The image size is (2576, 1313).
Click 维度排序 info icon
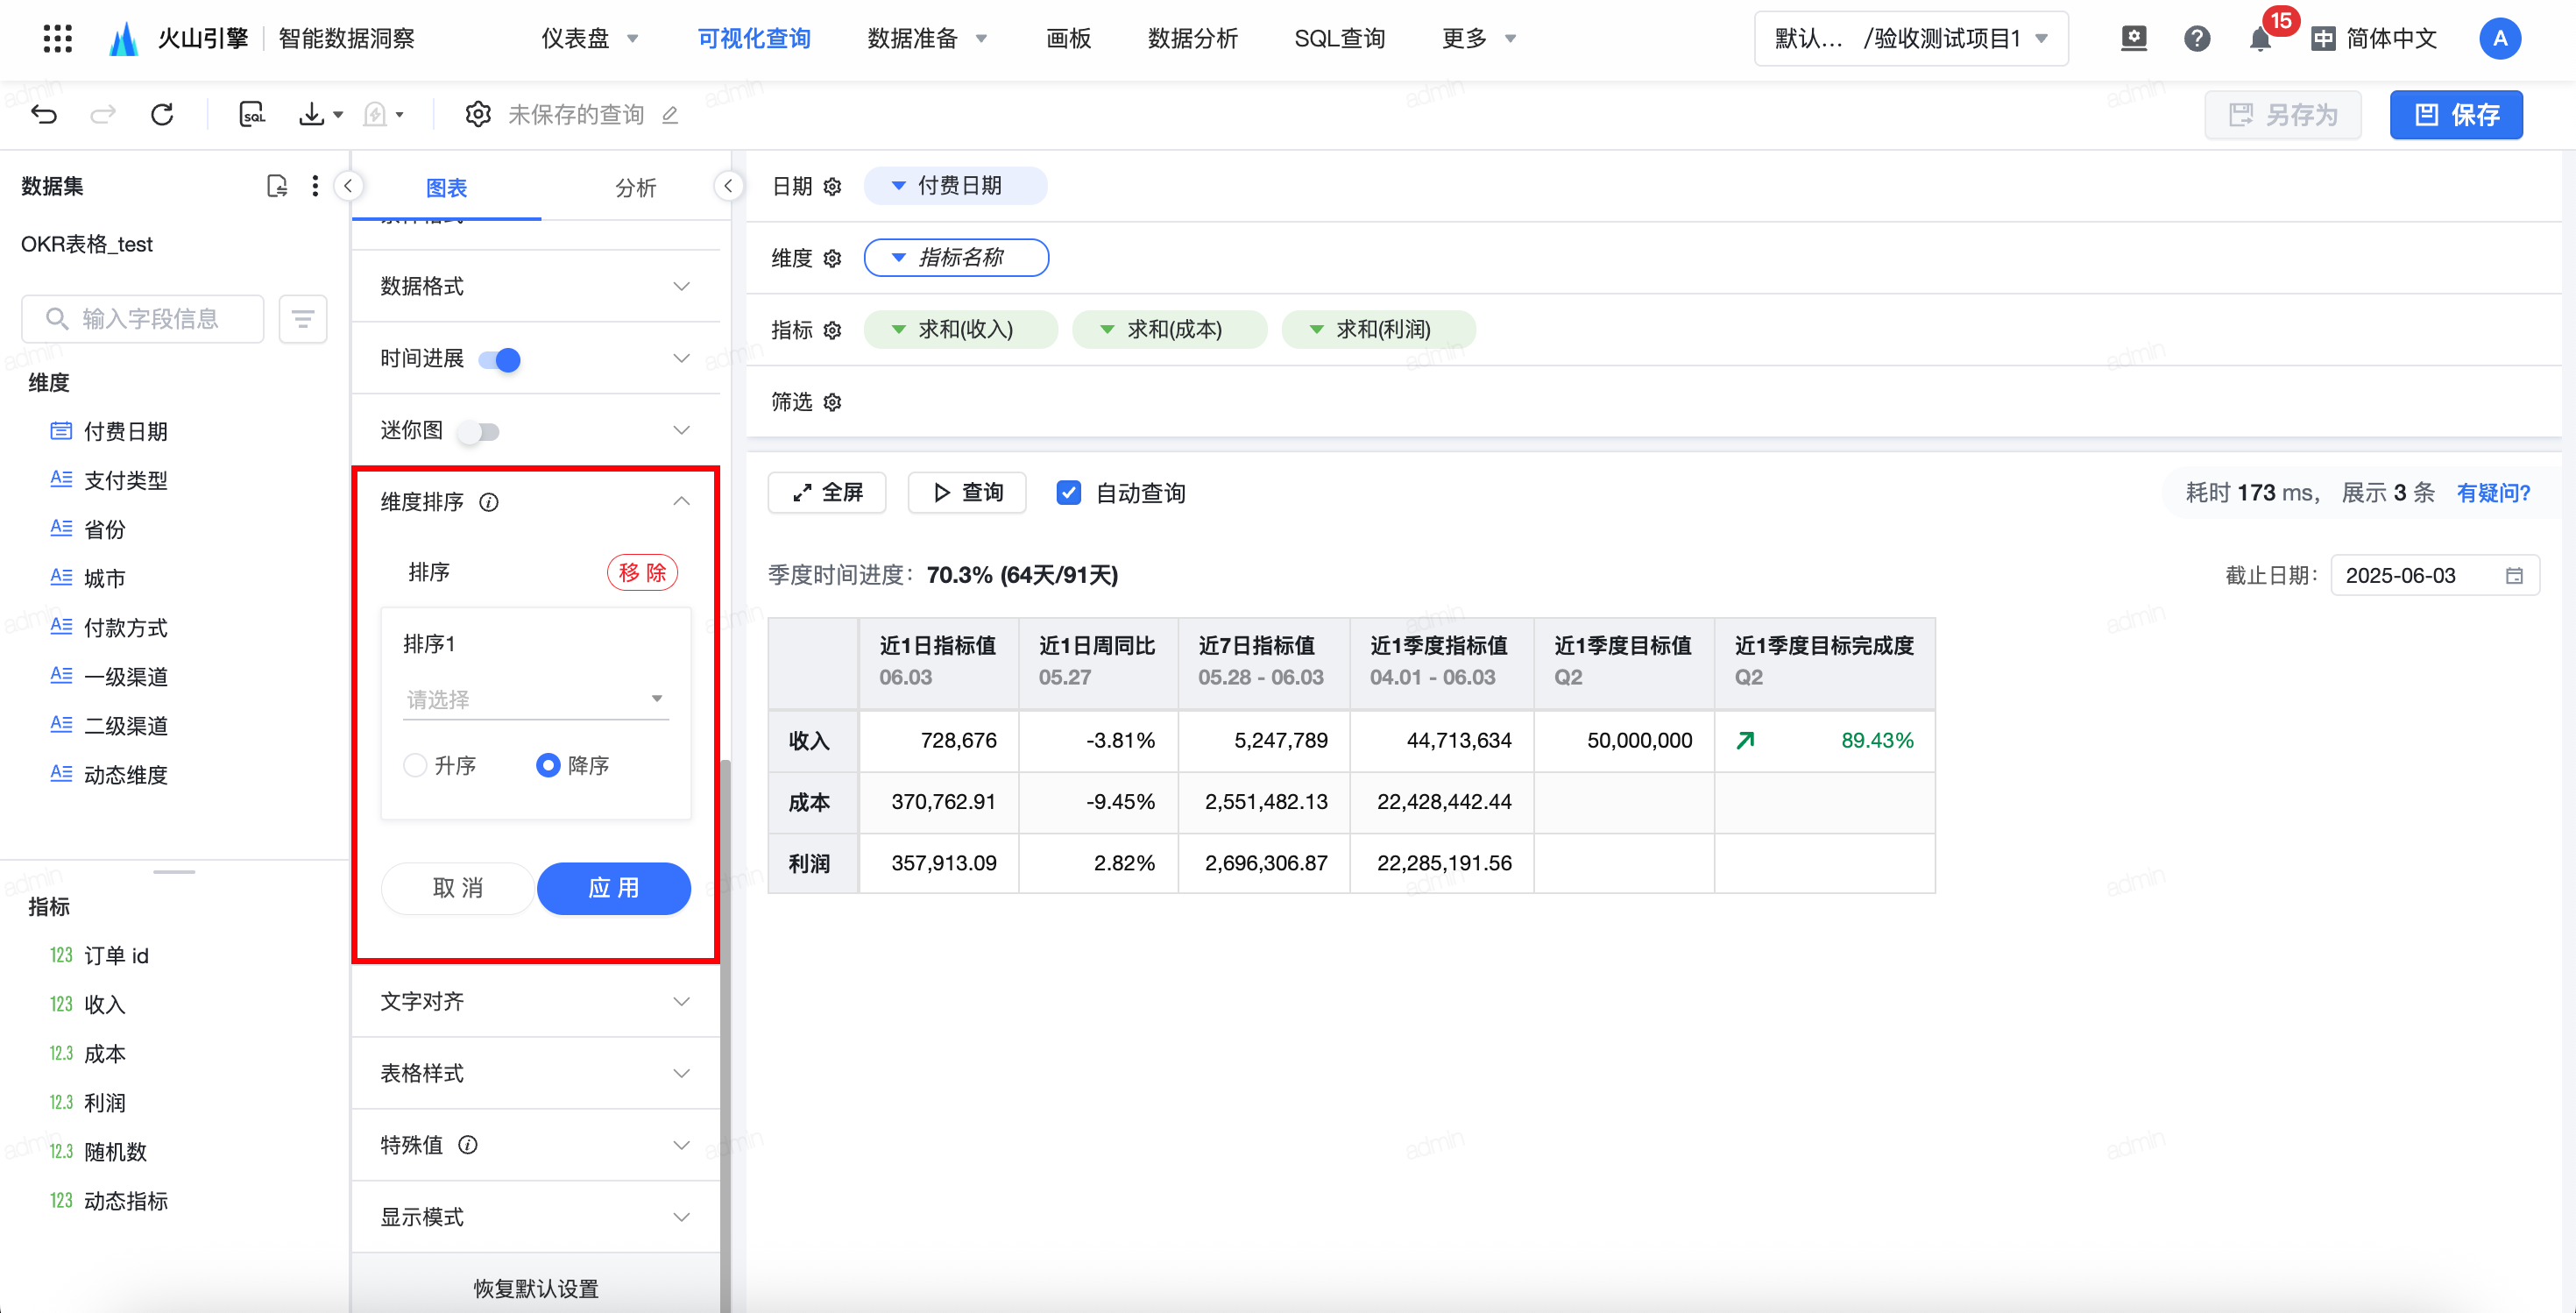[489, 502]
